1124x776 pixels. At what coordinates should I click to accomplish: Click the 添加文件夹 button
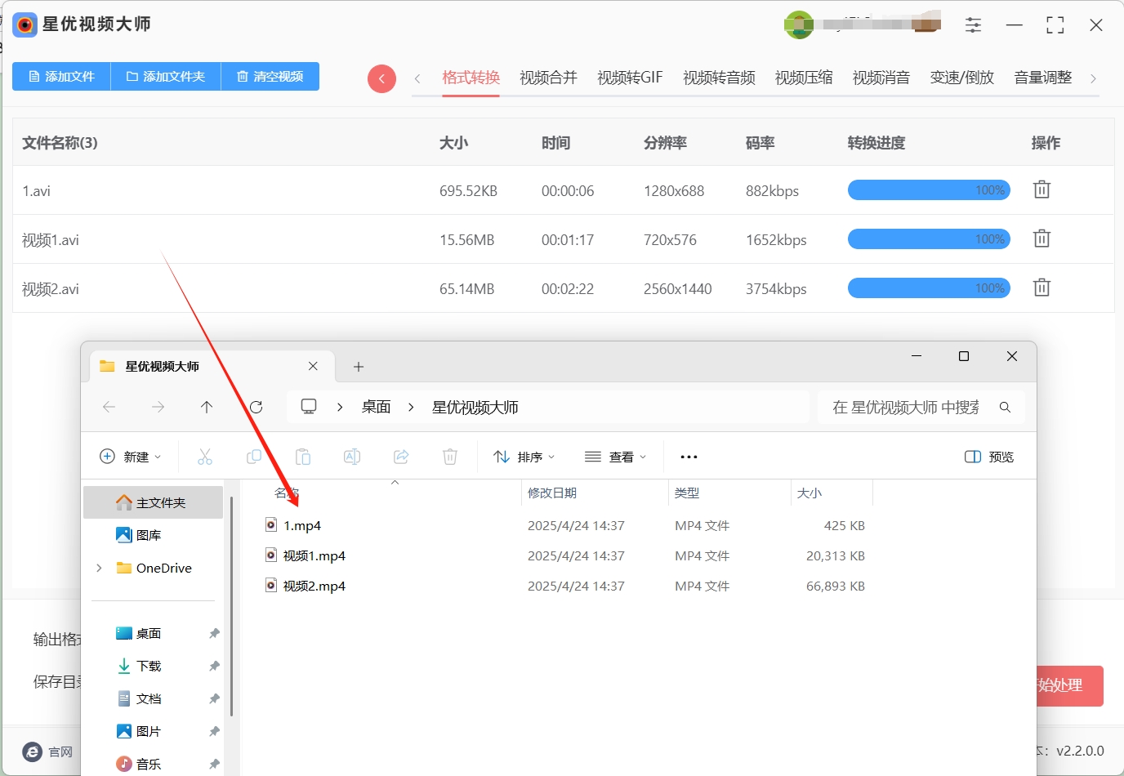(166, 76)
